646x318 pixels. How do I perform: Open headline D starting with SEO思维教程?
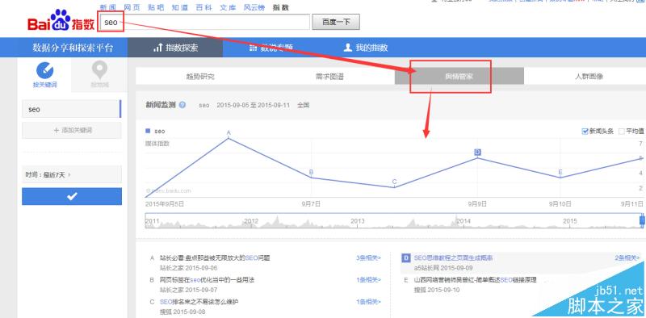[453, 257]
